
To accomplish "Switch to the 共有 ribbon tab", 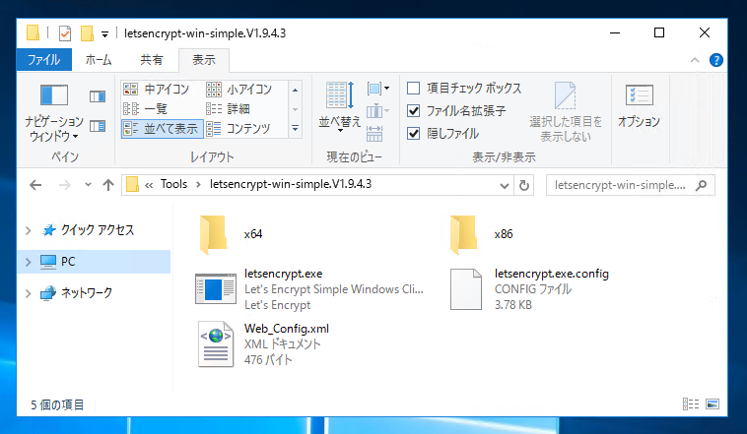I will pyautogui.click(x=152, y=59).
